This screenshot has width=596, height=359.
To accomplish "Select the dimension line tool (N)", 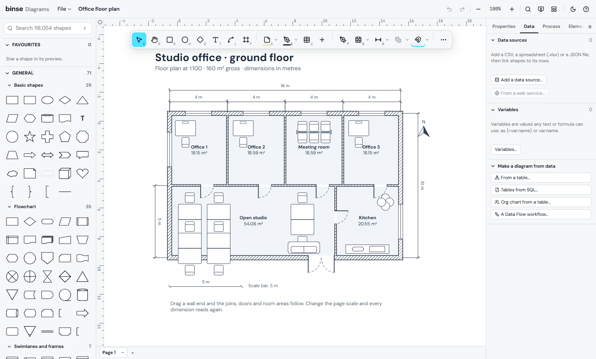I will click(378, 40).
